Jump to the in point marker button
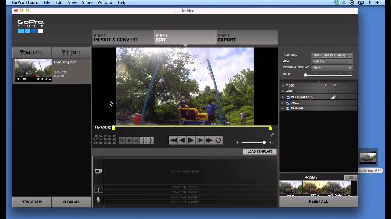 click(129, 141)
